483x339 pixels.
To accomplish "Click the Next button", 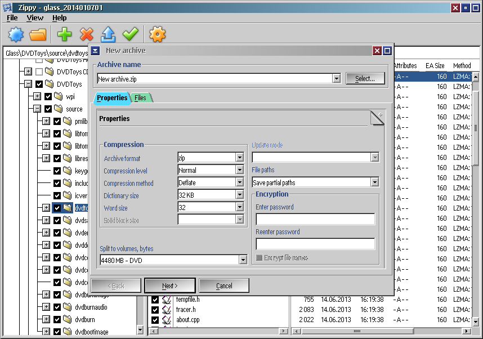I will click(x=169, y=286).
